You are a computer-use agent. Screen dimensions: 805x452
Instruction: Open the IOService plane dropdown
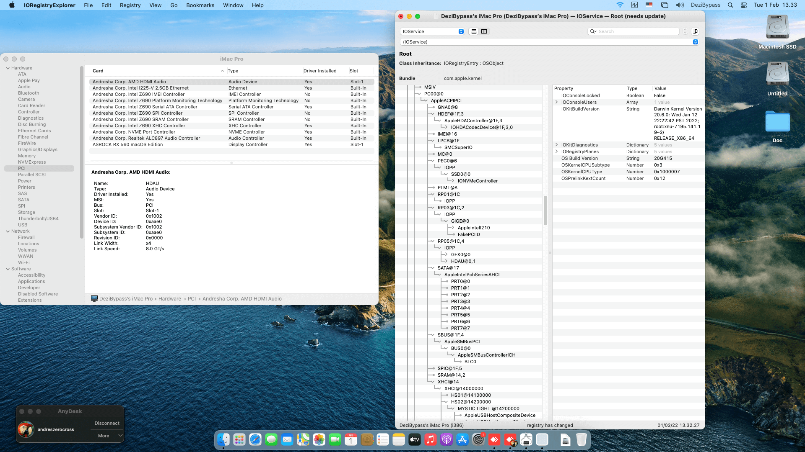(432, 31)
